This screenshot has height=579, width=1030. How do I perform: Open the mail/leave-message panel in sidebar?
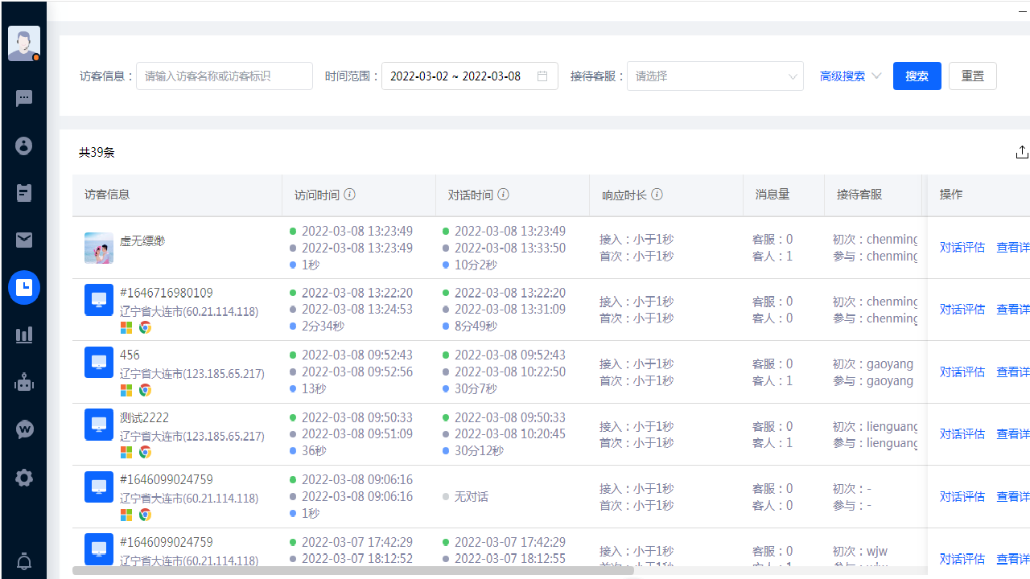pyautogui.click(x=24, y=240)
